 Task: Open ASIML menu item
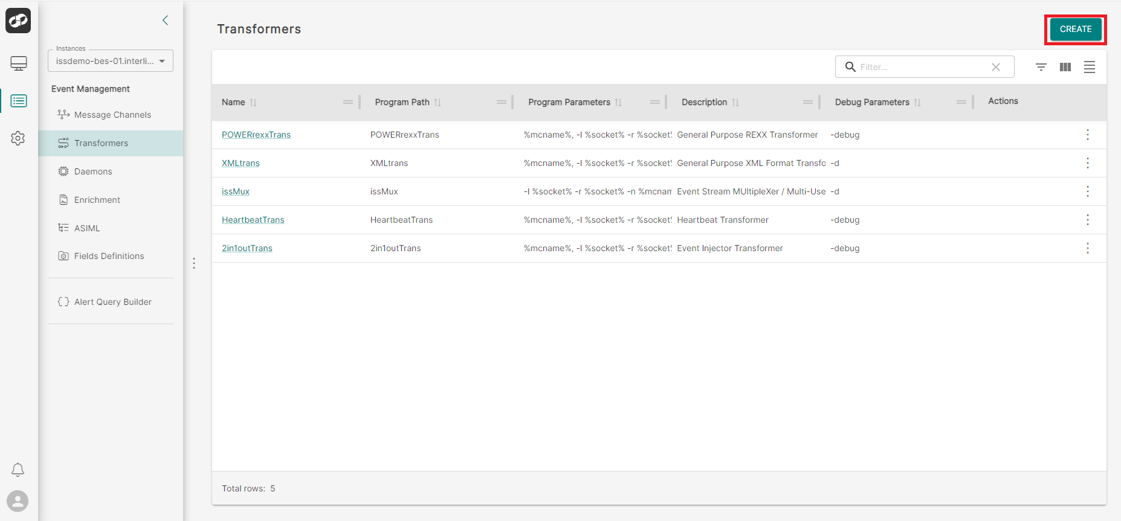point(111,228)
